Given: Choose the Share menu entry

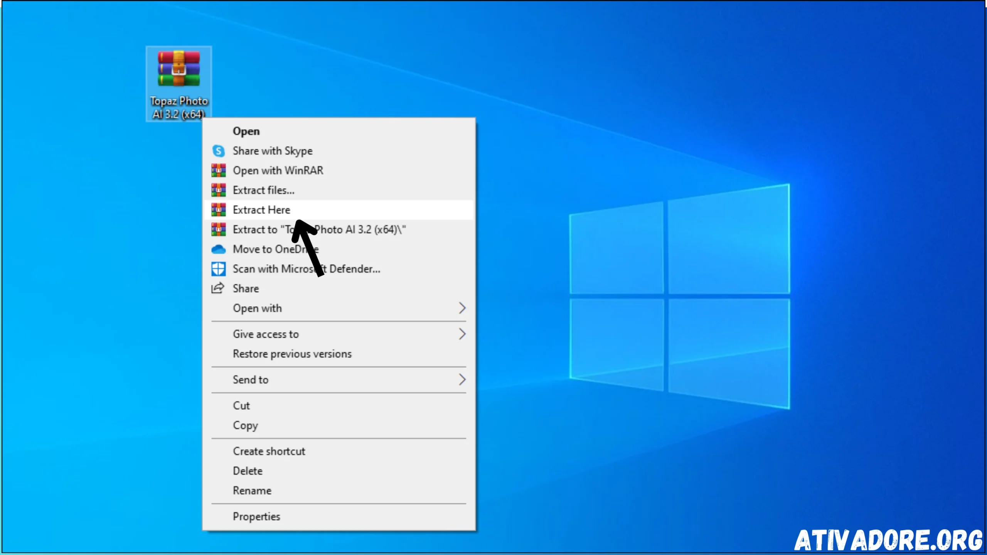Looking at the screenshot, I should 339,288.
